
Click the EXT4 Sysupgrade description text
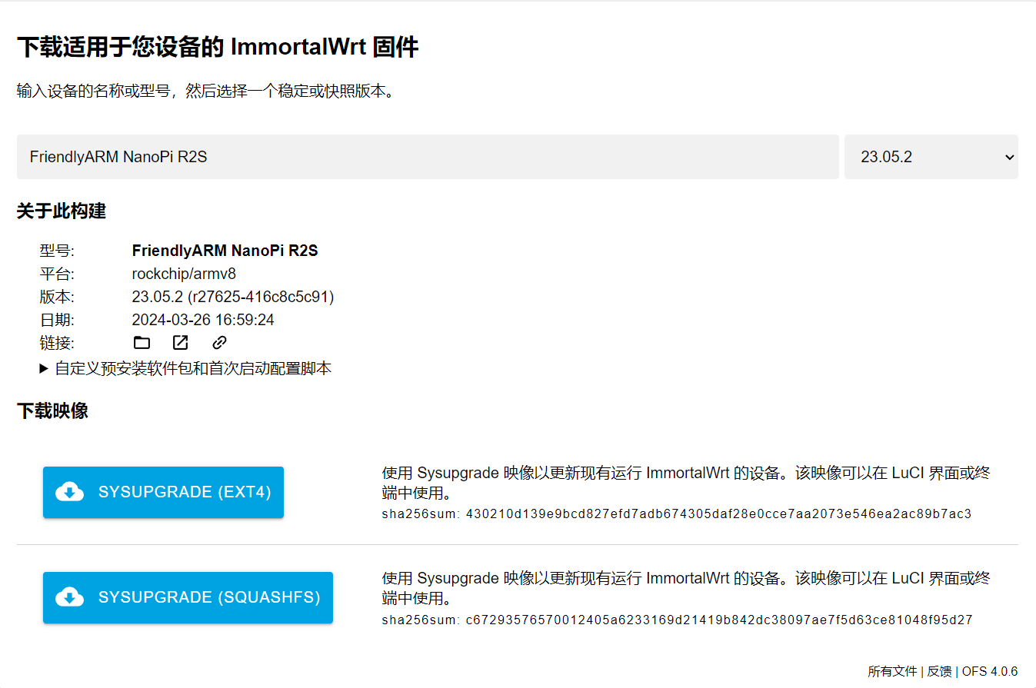point(686,482)
